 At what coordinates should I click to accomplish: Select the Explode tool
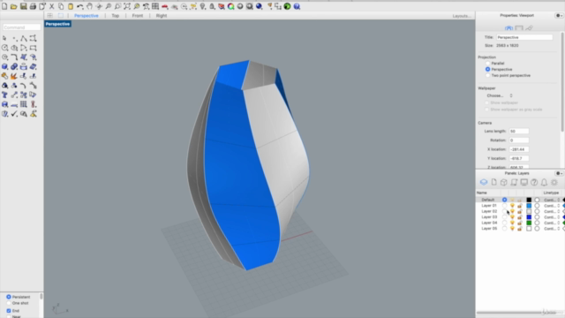click(x=14, y=76)
